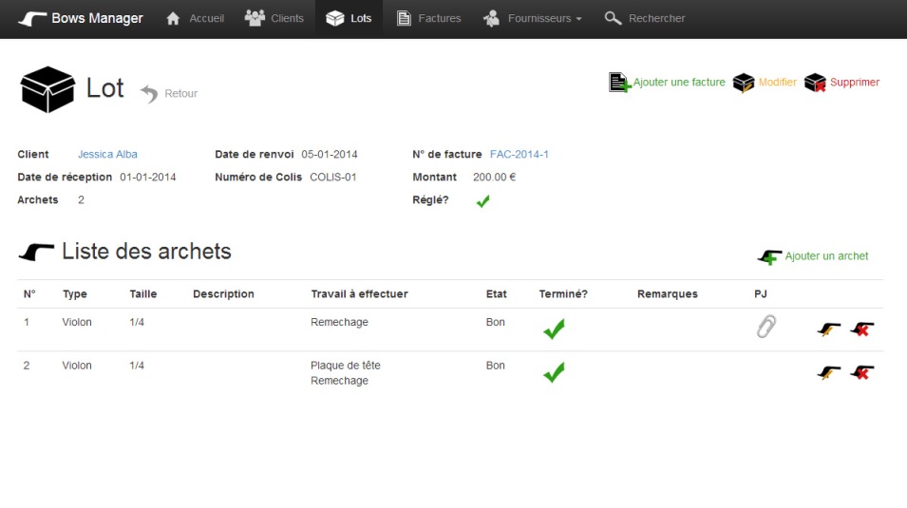This screenshot has height=508, width=907.
Task: Open the Clients menu item
Action: (x=274, y=18)
